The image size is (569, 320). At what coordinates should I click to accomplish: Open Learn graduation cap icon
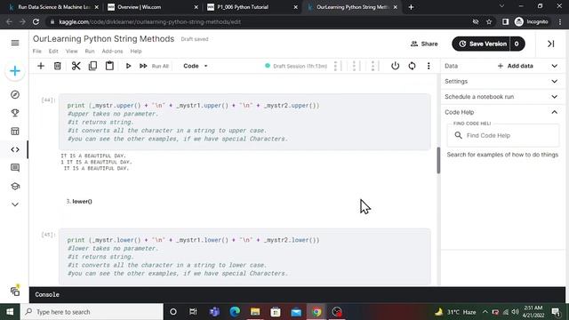pos(15,186)
